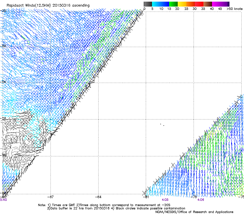Click the '-78' longitude axis label
Viewport: 244px width, 214px height.
point(194,197)
